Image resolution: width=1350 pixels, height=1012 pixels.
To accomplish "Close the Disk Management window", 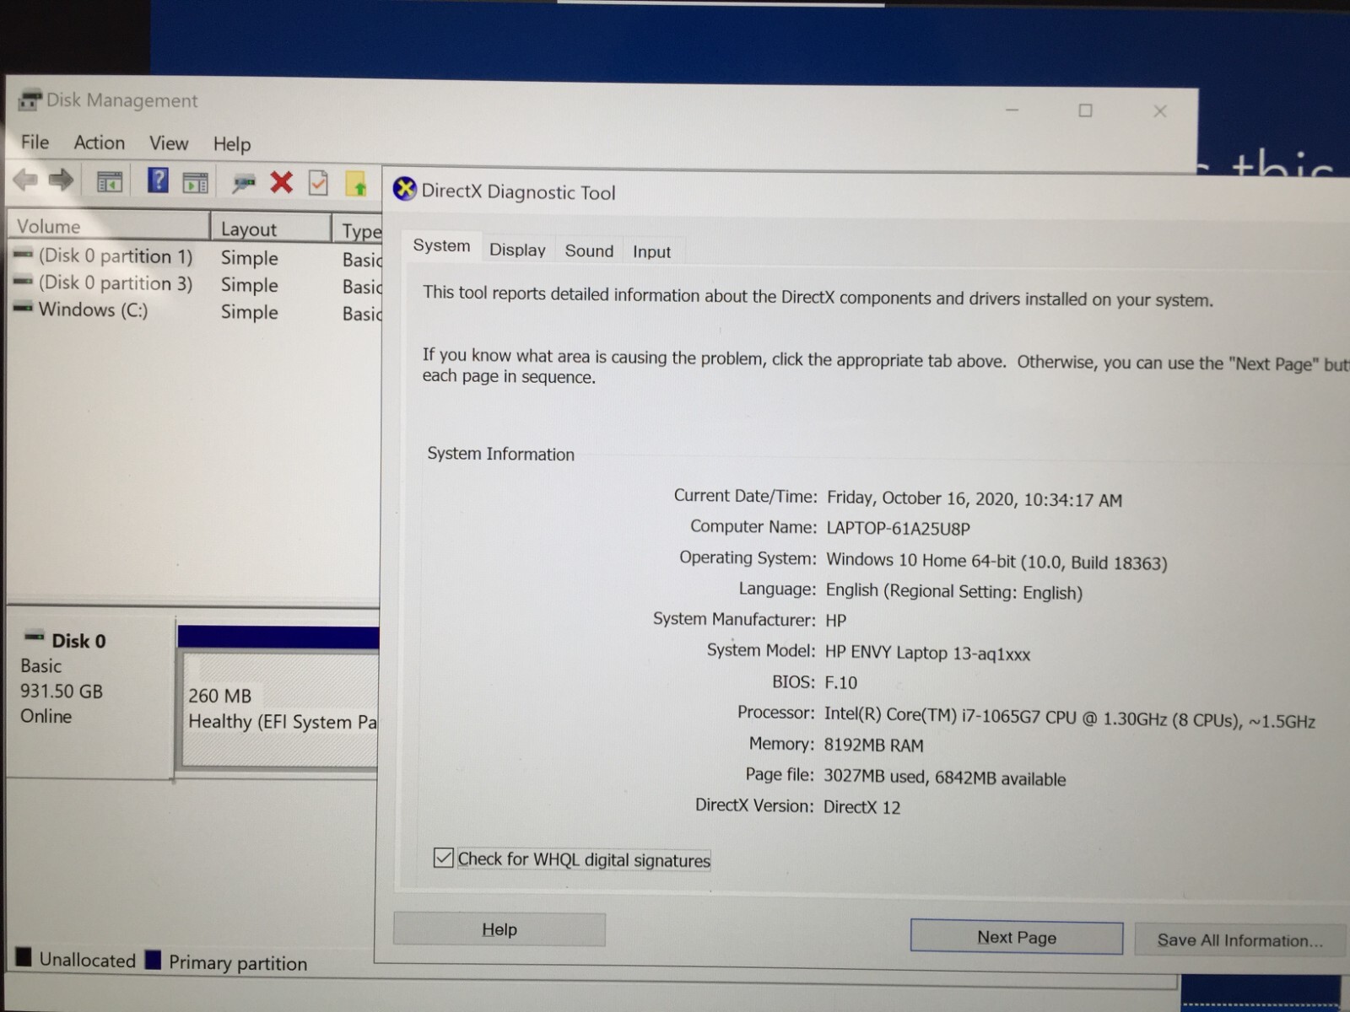I will (x=1160, y=111).
